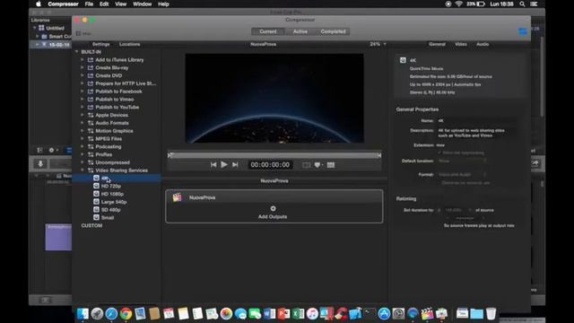Click the marker heart icon beside timecode

[317, 165]
